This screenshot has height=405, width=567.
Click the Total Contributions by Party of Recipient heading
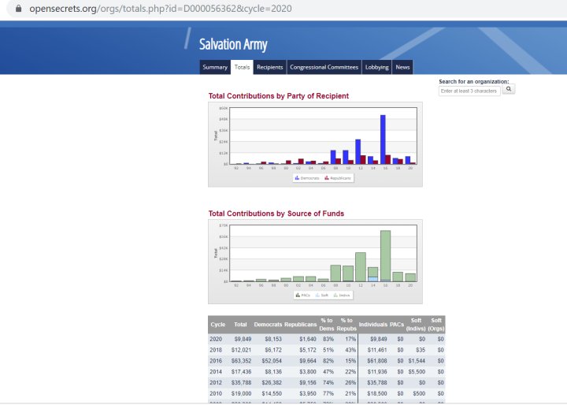[279, 96]
